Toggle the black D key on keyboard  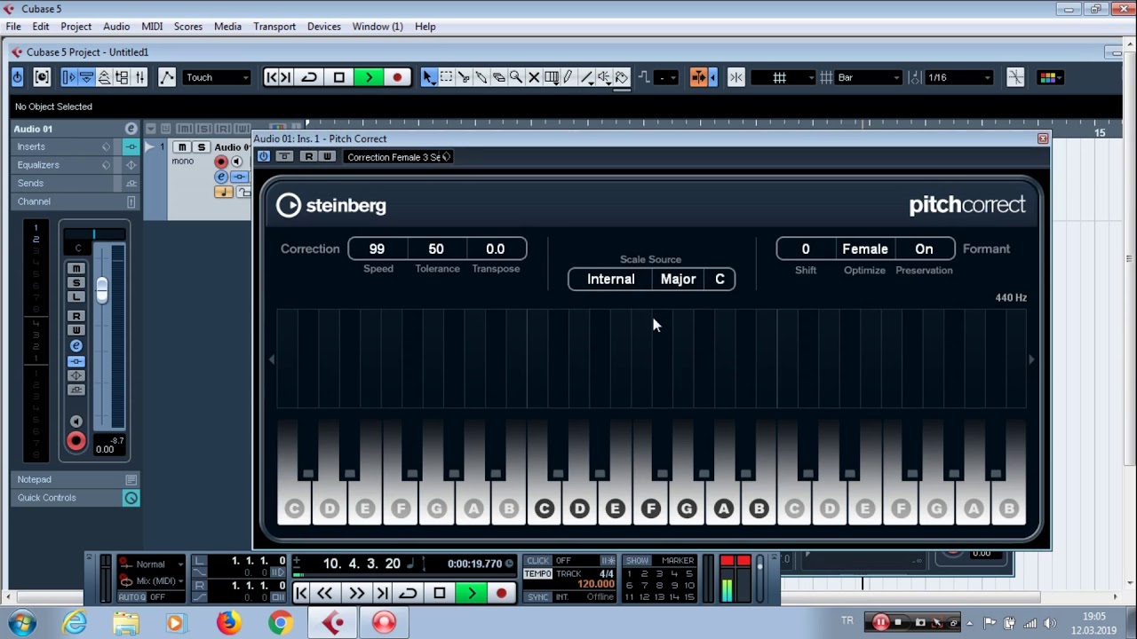click(x=579, y=509)
